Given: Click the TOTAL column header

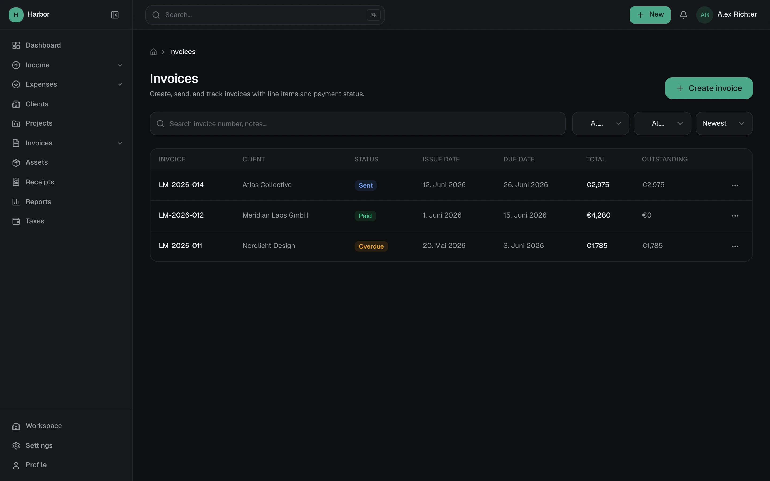Looking at the screenshot, I should click(596, 159).
